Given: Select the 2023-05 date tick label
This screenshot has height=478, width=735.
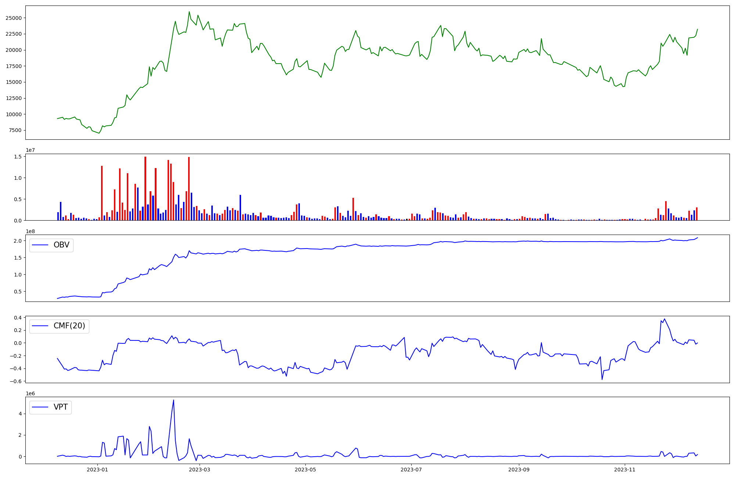Looking at the screenshot, I should click(x=305, y=470).
